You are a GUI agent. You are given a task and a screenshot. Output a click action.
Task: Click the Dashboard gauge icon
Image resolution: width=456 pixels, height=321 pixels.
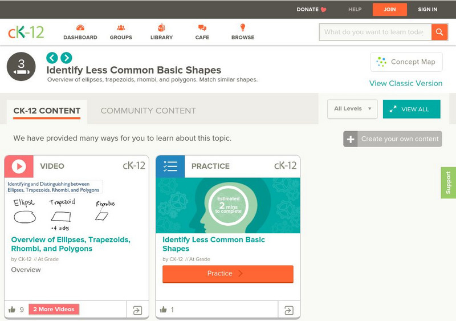(x=80, y=28)
